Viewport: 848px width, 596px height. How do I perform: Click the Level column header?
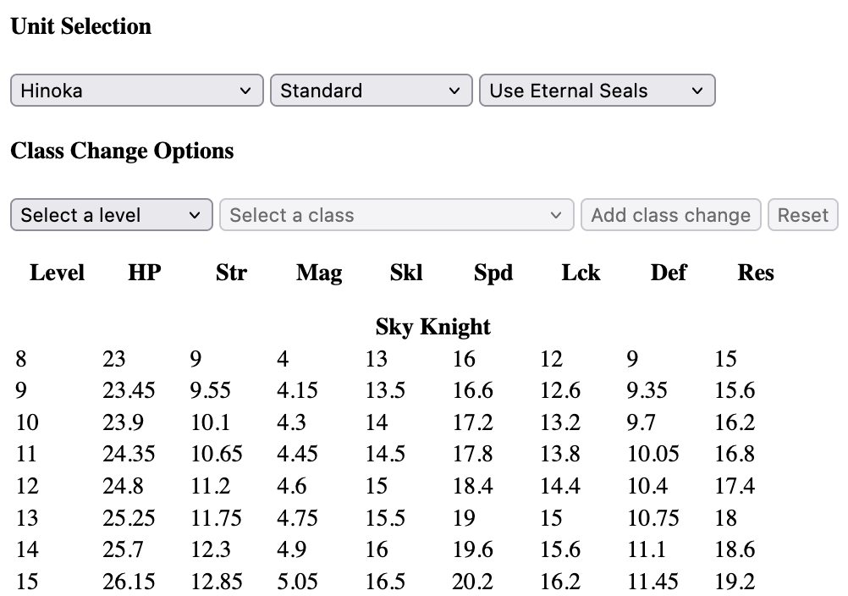[57, 273]
